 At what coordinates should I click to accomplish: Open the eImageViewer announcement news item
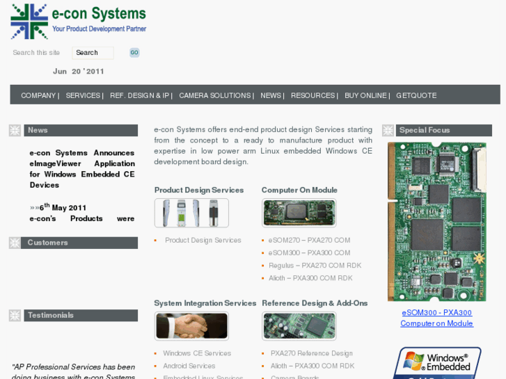pos(82,169)
